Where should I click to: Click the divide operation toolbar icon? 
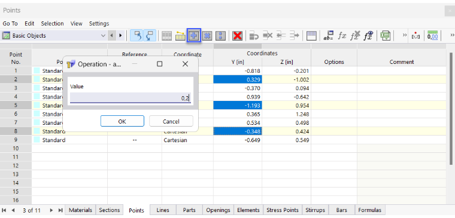click(x=221, y=36)
